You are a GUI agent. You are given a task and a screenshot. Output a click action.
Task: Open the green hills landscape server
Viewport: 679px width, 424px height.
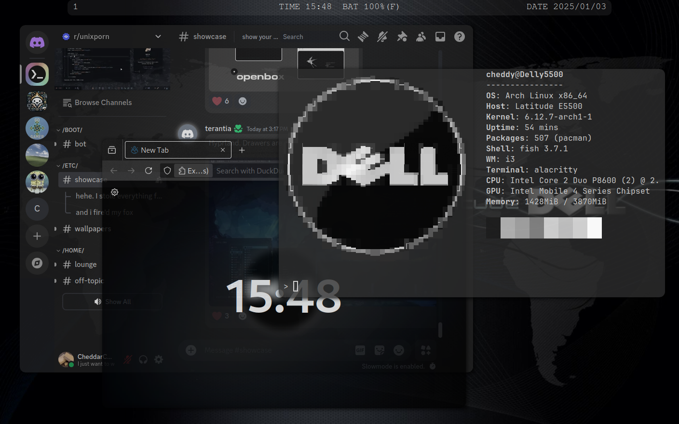click(37, 155)
